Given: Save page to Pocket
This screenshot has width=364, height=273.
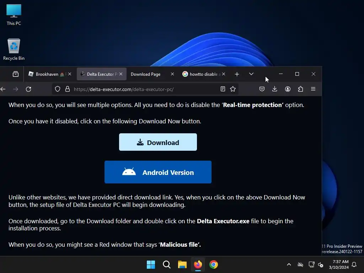Looking at the screenshot, I should click(x=262, y=89).
